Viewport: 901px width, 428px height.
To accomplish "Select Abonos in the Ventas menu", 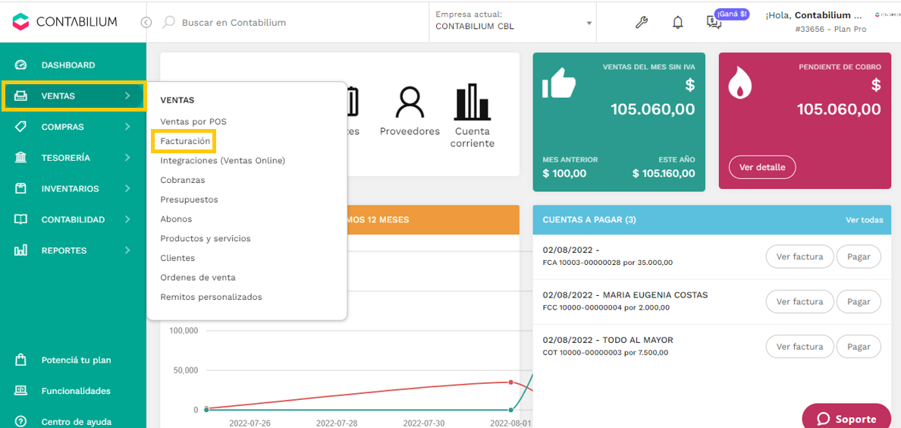I will (176, 219).
